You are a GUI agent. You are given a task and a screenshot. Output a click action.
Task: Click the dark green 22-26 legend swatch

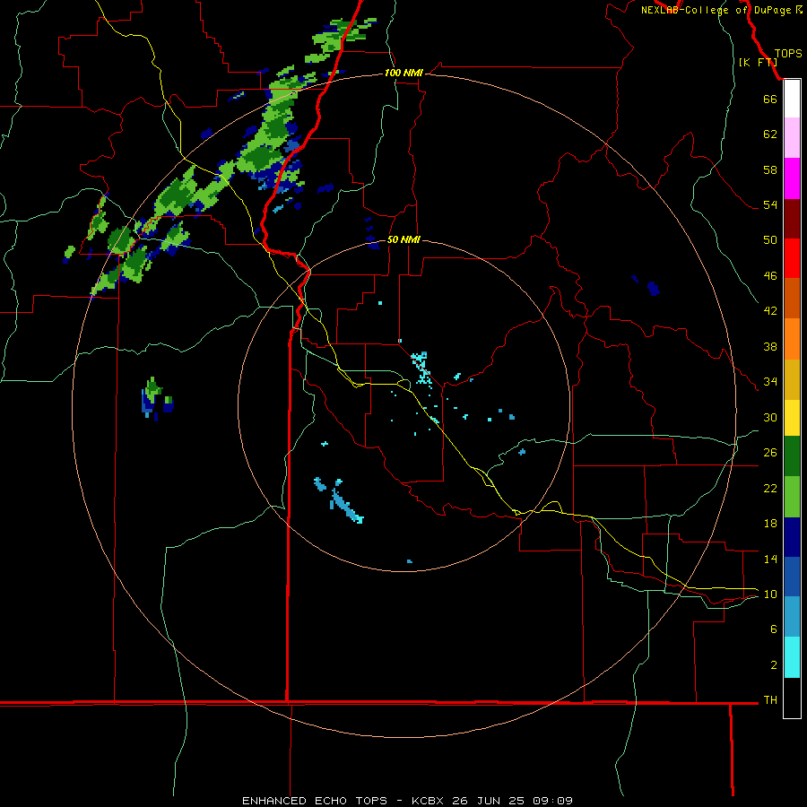[792, 456]
